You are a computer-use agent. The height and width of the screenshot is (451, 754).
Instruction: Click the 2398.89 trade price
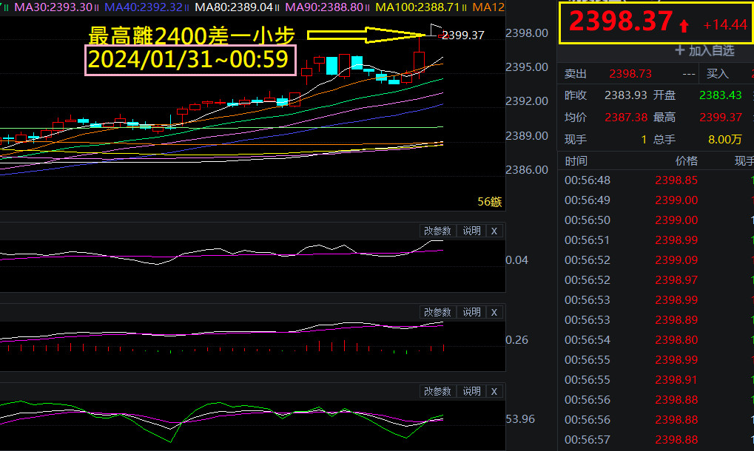[676, 319]
